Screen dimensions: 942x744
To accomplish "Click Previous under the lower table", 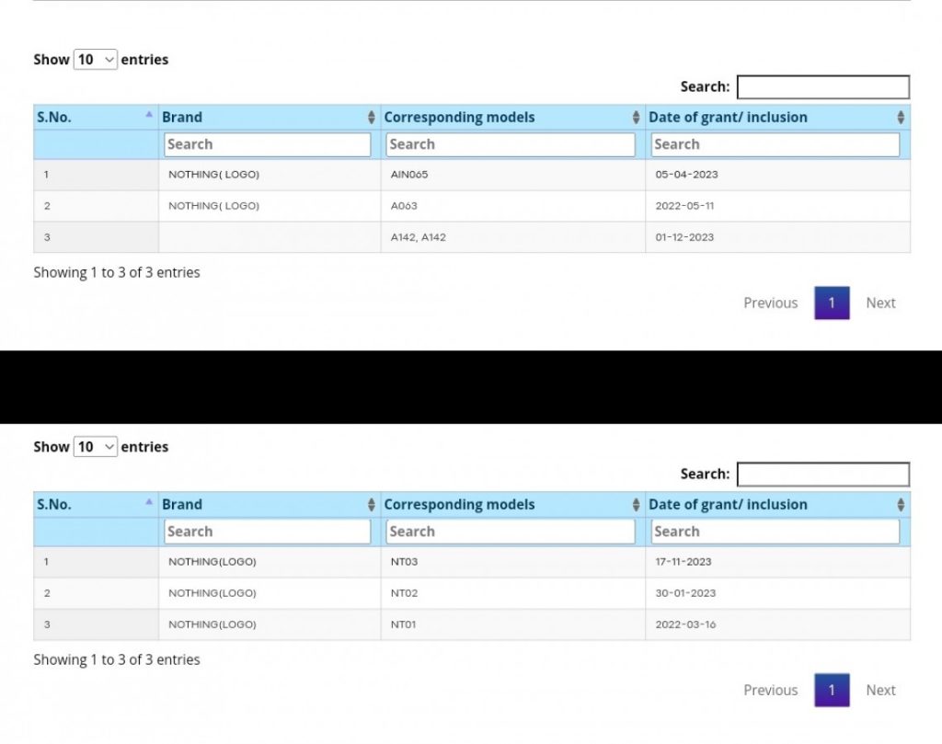I will 770,690.
